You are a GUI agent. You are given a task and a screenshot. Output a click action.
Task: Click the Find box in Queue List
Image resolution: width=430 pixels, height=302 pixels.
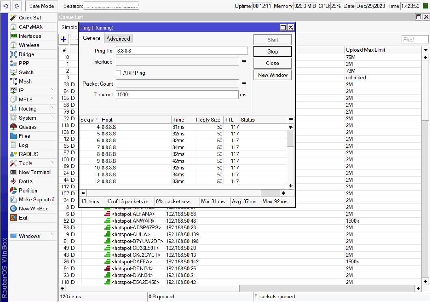tap(415, 39)
